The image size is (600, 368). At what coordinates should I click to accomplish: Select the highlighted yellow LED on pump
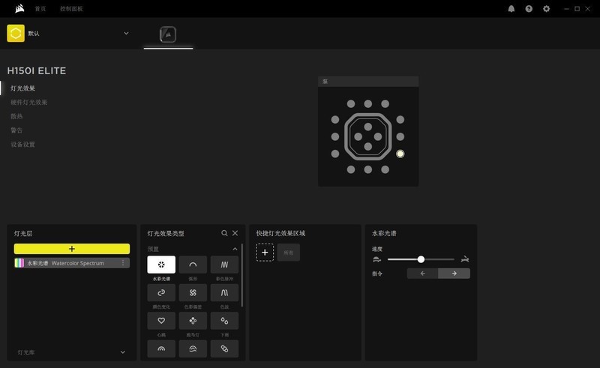click(x=400, y=154)
